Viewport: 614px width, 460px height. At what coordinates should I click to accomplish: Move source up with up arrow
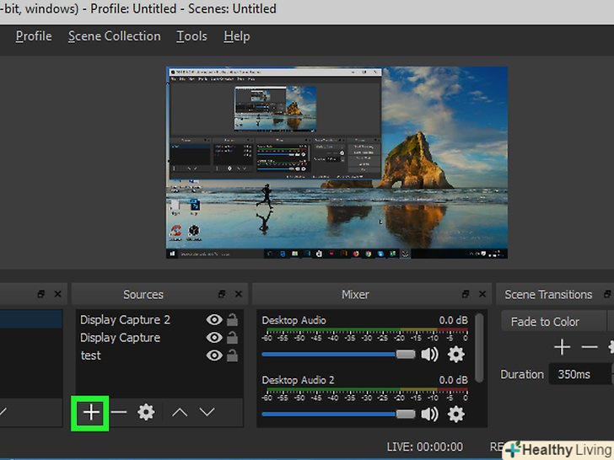coord(180,412)
